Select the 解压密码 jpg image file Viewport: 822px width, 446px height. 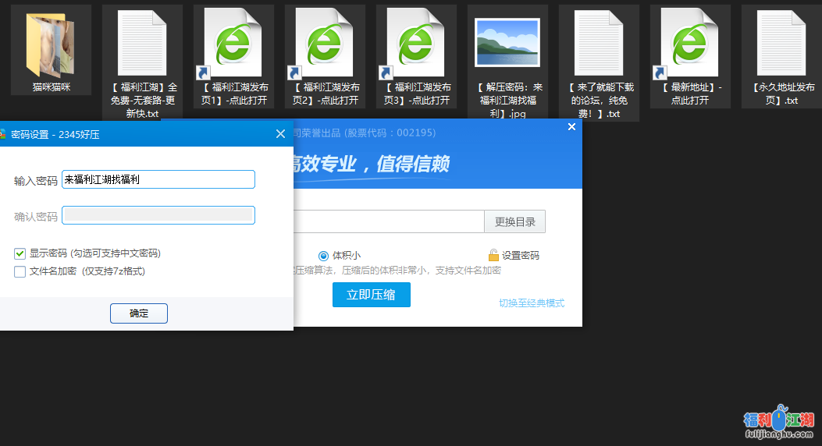(507, 43)
